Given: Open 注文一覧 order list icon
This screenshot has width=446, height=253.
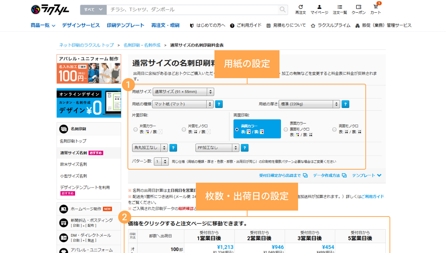Looking at the screenshot, I should click(340, 7).
